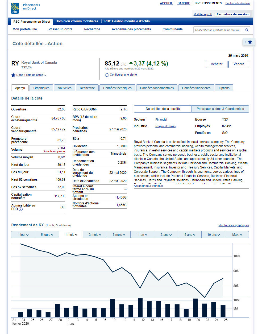
Task: Go to the INVESTISSEMENTS section
Action: coord(208,3)
